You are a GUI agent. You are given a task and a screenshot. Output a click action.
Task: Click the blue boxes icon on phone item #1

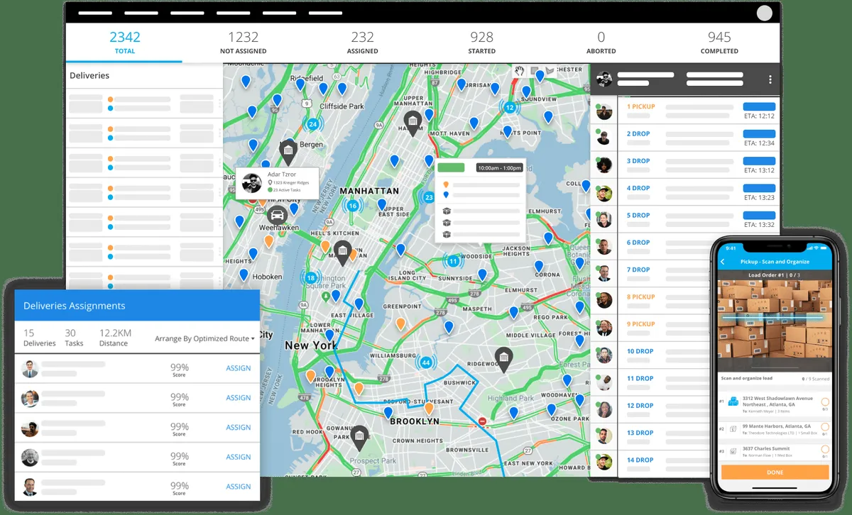pyautogui.click(x=733, y=402)
